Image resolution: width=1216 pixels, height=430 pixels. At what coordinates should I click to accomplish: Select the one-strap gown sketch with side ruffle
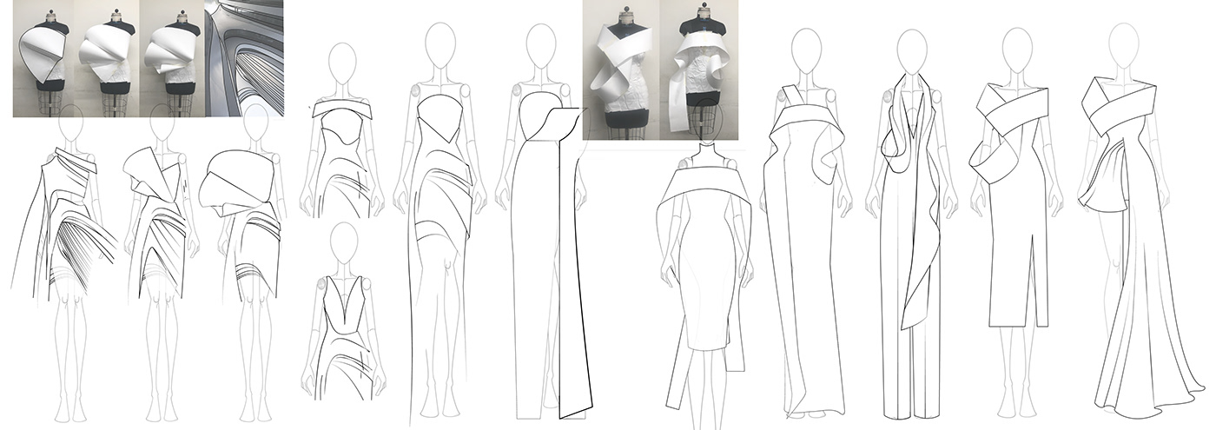tap(806, 223)
